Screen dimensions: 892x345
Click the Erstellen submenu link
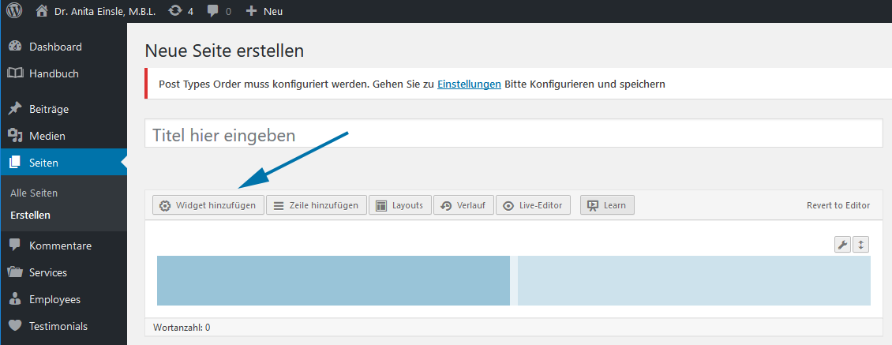[30, 216]
